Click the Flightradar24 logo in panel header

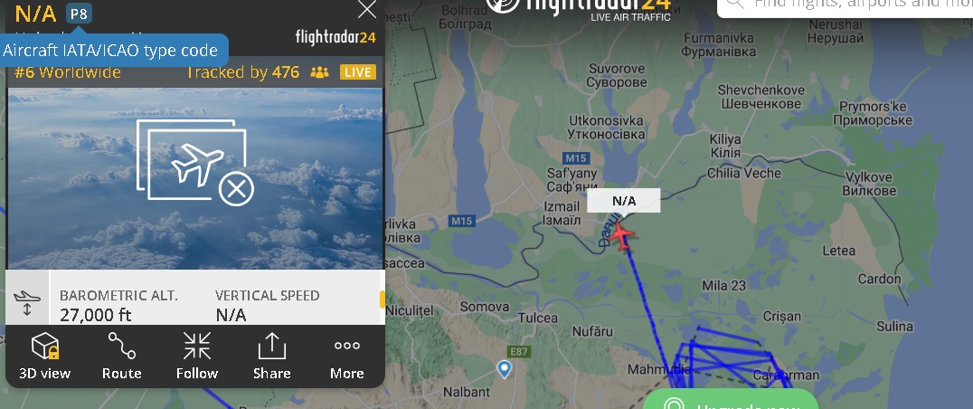pos(335,37)
